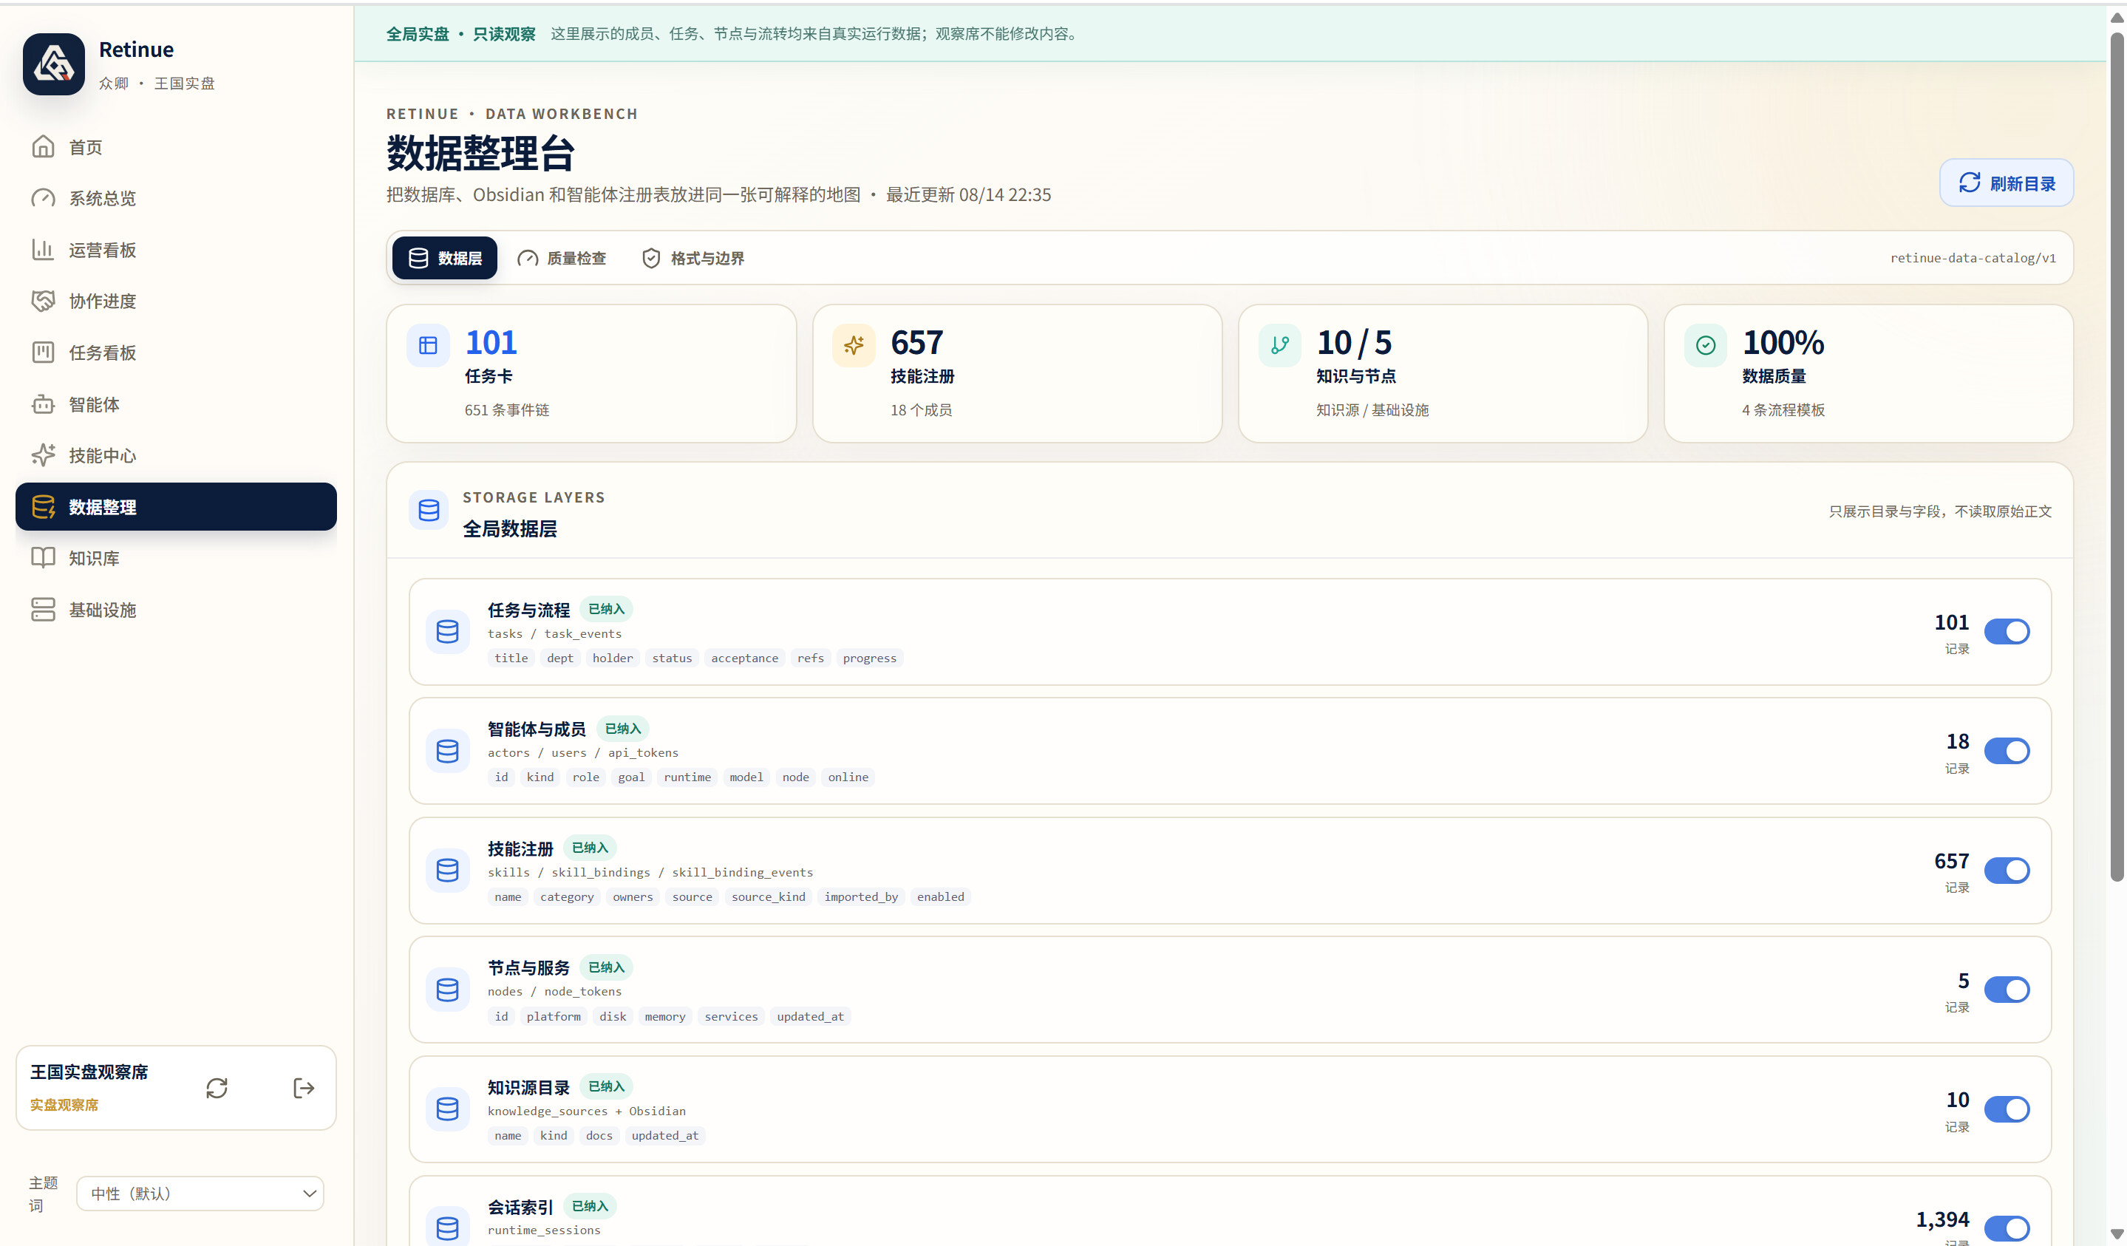The height and width of the screenshot is (1246, 2127).
Task: Click the scrollbar down arrow
Action: coord(2117,1233)
